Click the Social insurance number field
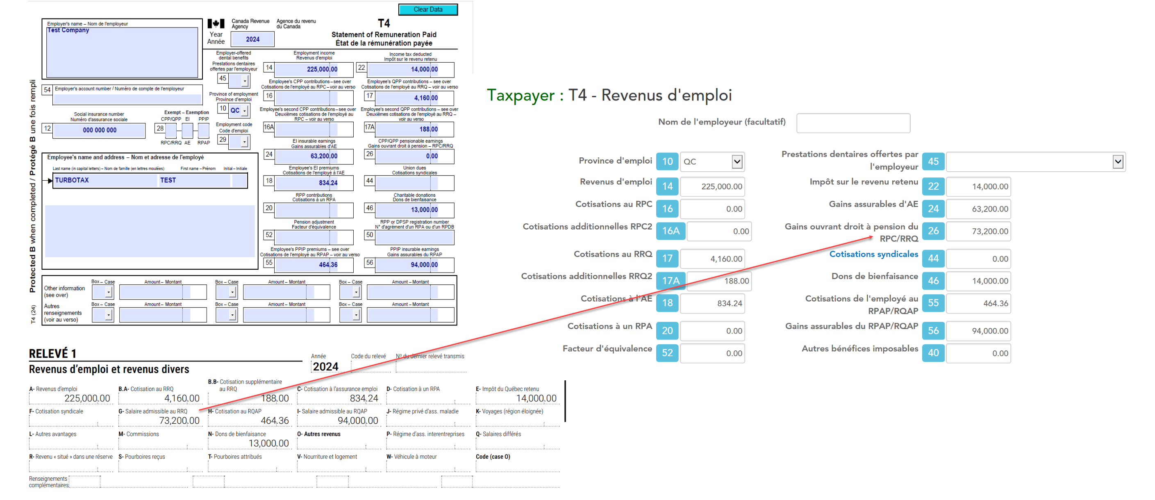 [x=100, y=130]
